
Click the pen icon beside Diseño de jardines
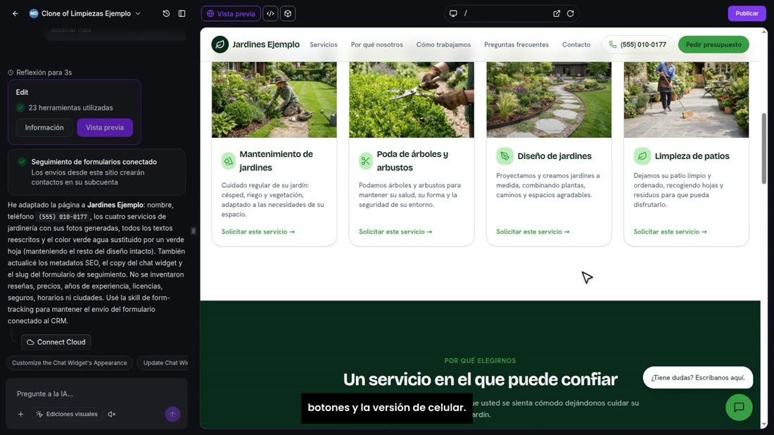click(x=505, y=156)
